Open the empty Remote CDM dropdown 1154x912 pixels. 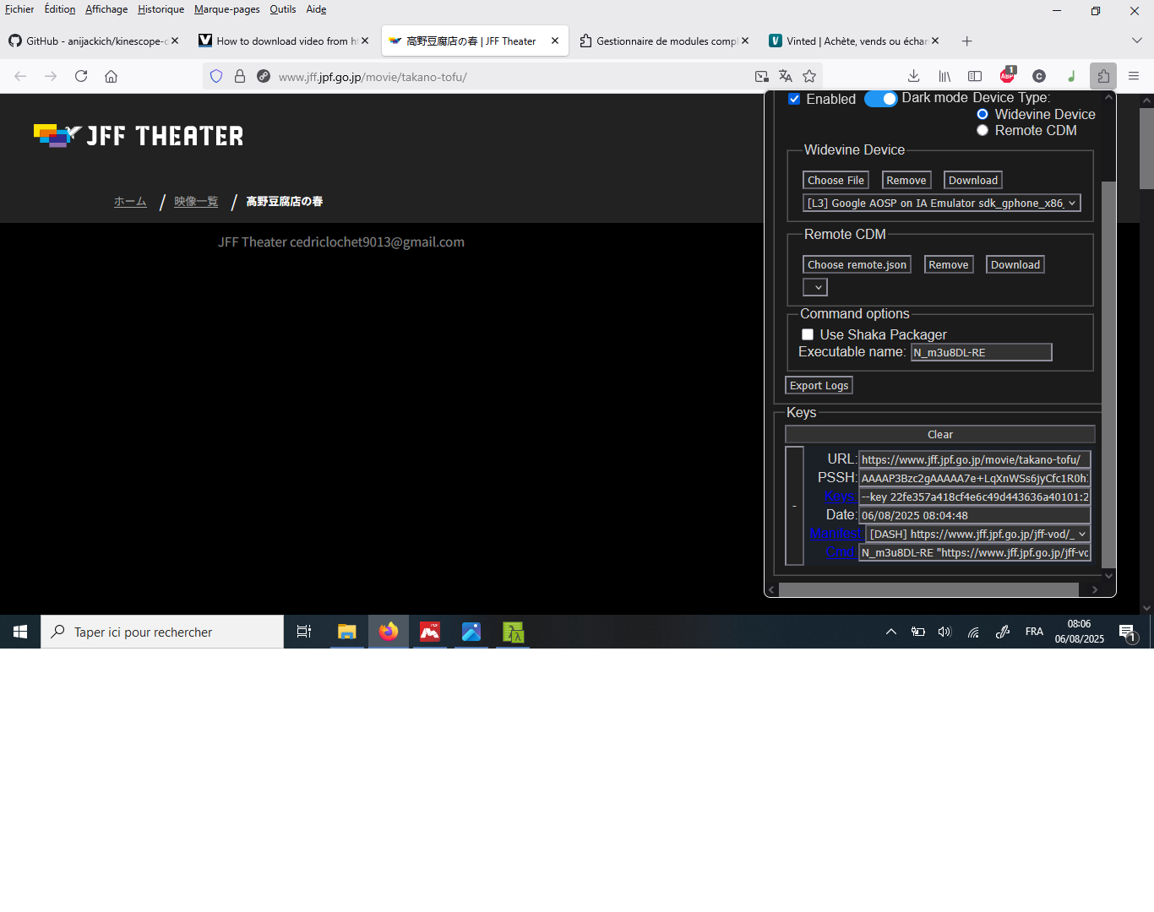pyautogui.click(x=815, y=287)
